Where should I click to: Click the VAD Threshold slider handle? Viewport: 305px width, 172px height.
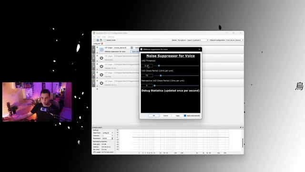coord(159,66)
